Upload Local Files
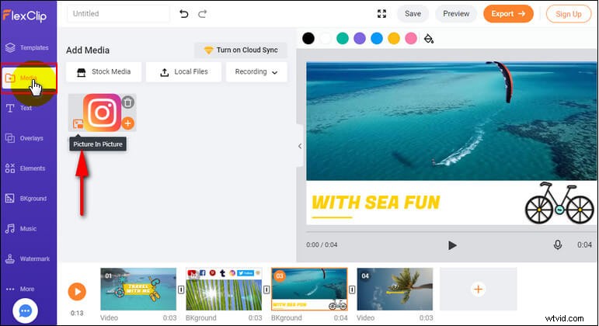Screen dimensions: 599x326 tap(183, 71)
